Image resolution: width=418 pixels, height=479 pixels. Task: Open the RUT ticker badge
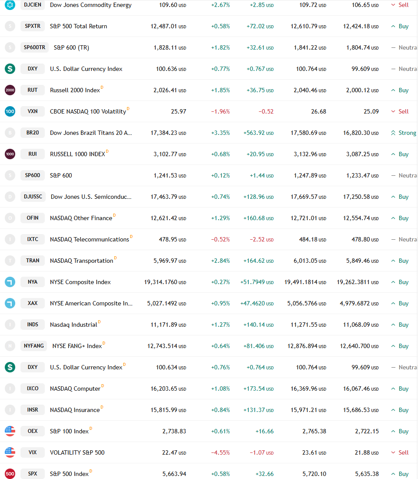[x=33, y=90]
